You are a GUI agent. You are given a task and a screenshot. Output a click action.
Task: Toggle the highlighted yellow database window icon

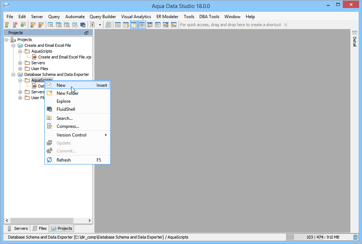(x=134, y=25)
